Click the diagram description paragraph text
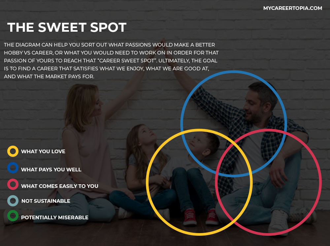Screen dimensions: 330x246 tap(111, 60)
